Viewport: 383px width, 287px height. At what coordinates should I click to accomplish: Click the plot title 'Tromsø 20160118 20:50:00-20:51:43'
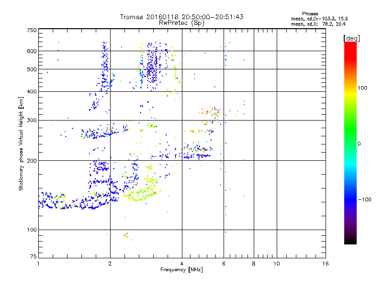tap(181, 17)
